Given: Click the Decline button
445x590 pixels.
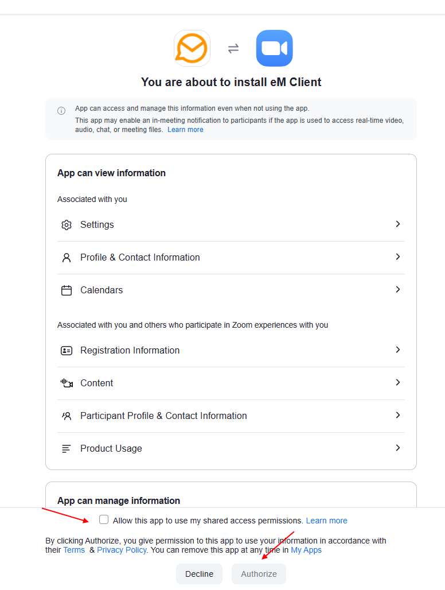Looking at the screenshot, I should pos(199,574).
